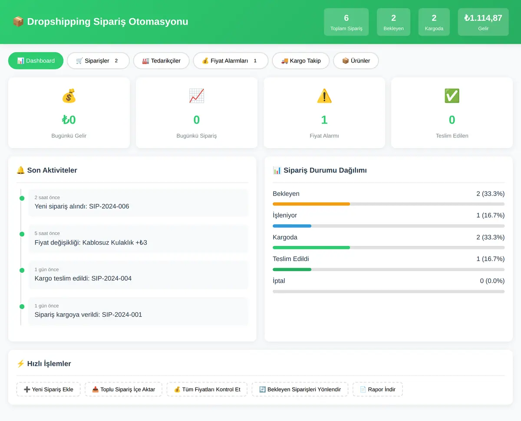Click the header title Dropshipping Sipariş Otomasyonu
Screen dimensions: 521x421
click(x=108, y=21)
